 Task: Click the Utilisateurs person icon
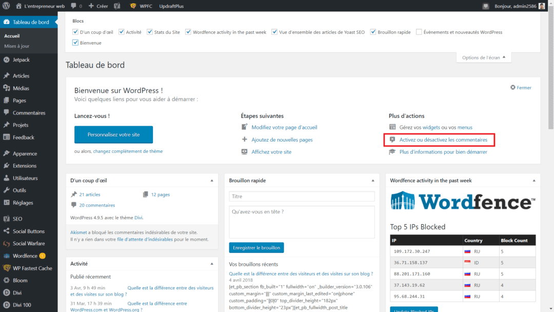coord(6,178)
